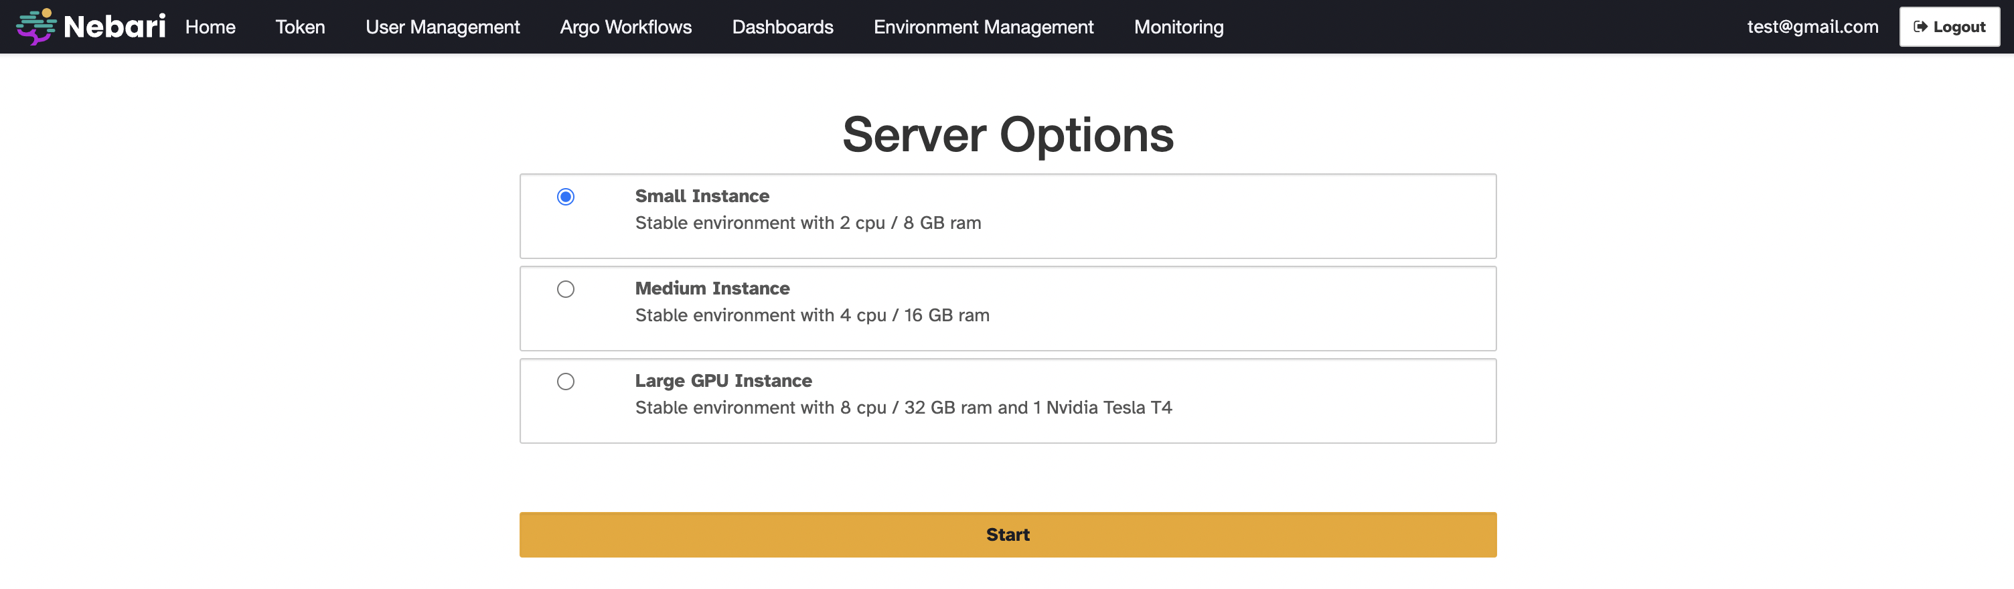Open the Dashboards nav link
This screenshot has width=2014, height=589.
[782, 27]
